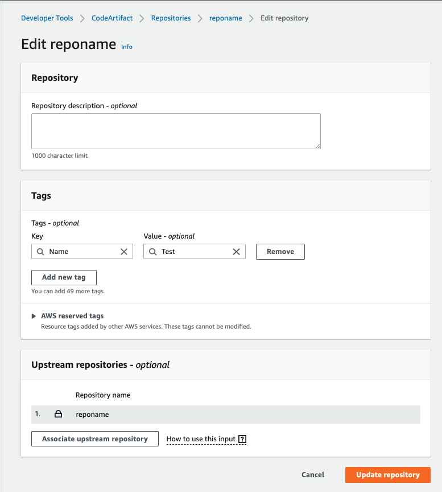Clear the Name tag key field
This screenshot has width=442, height=492.
pos(125,251)
